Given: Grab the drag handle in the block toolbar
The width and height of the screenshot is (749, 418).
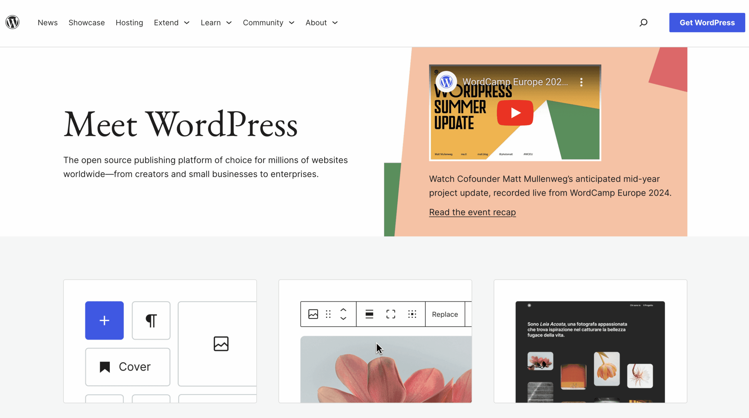Looking at the screenshot, I should click(x=328, y=314).
